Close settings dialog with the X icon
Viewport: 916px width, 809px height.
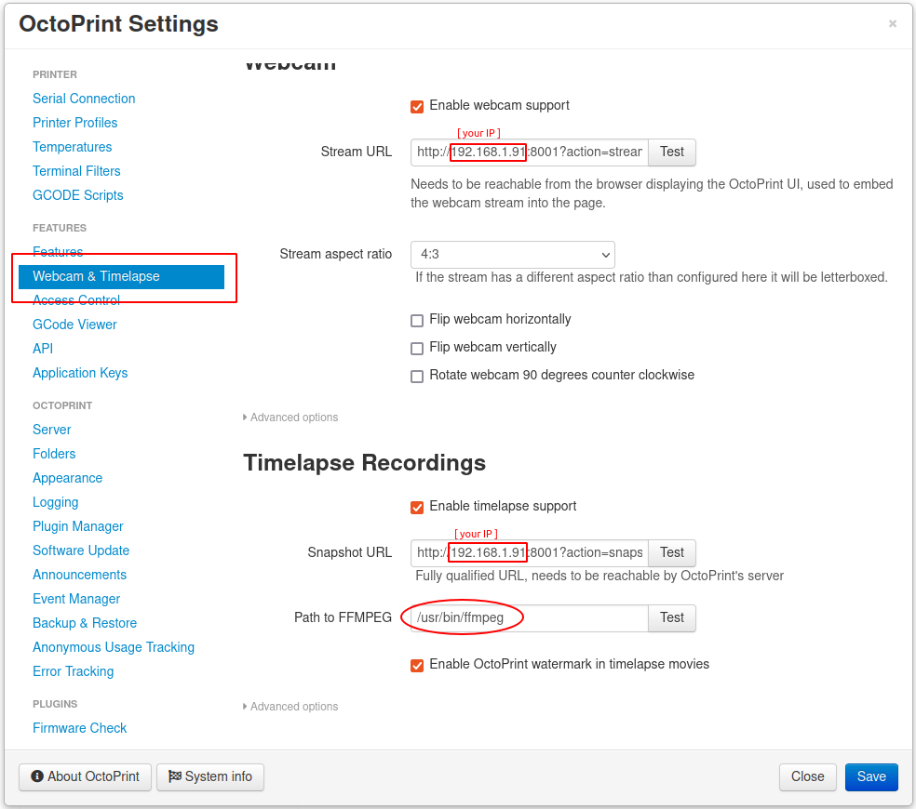click(x=892, y=24)
